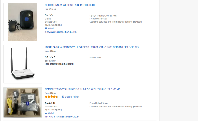Click the heart icon on the Netgear N600 listing

[46, 28]
